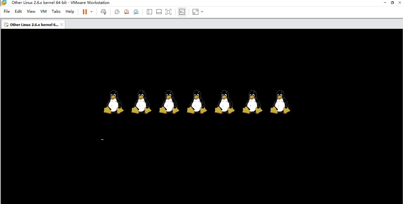Open the Tabs menu
403x204 pixels.
click(56, 12)
